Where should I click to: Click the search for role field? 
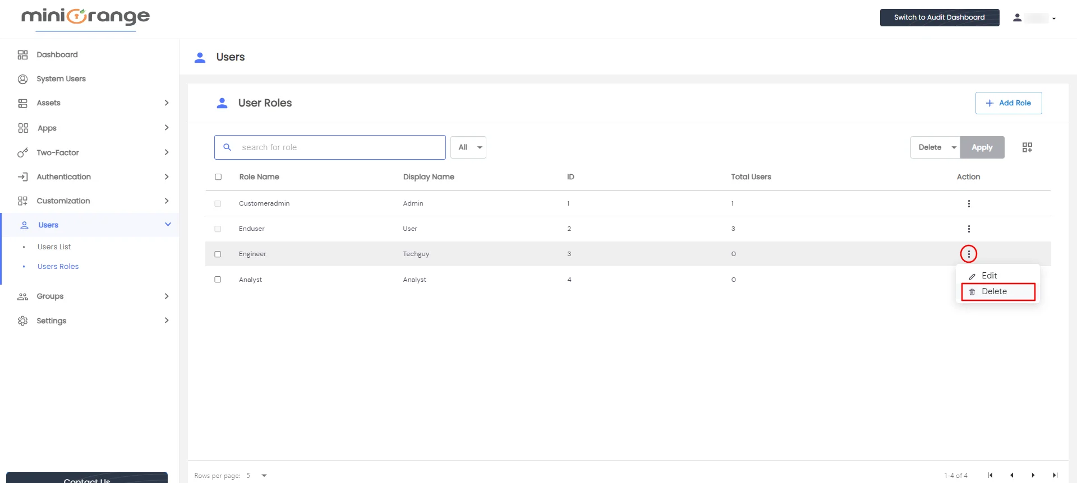pos(330,147)
